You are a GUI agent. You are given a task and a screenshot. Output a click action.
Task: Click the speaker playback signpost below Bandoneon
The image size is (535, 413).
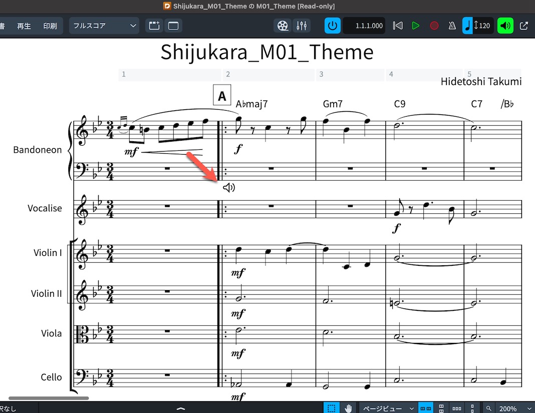click(229, 187)
